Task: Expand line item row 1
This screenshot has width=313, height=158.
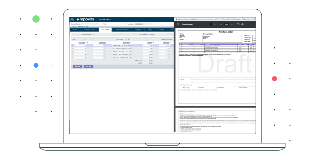Action: click(x=73, y=45)
